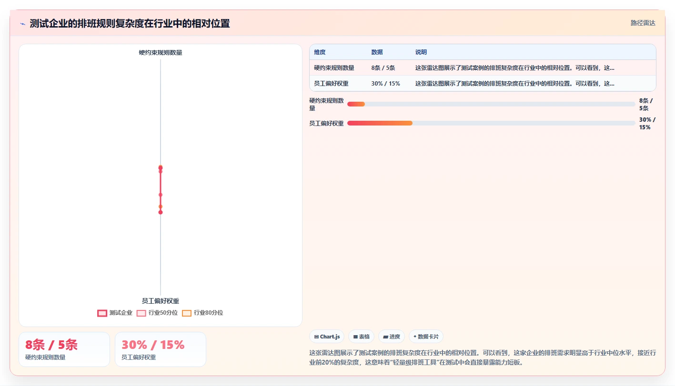Click the 员工偏好权重 progress bar
Screen dimensions: 675x386
pyautogui.click(x=491, y=123)
